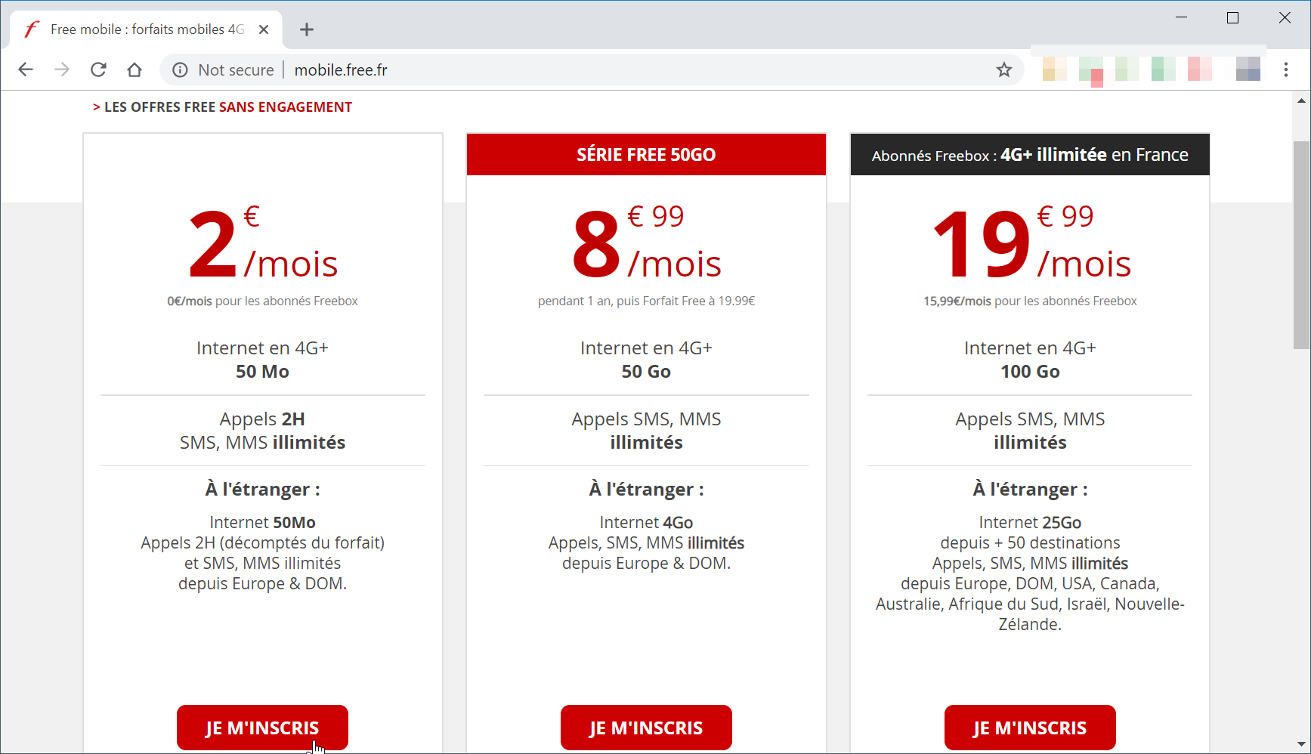Click the SÉRIE FREE 50GO header

(646, 154)
